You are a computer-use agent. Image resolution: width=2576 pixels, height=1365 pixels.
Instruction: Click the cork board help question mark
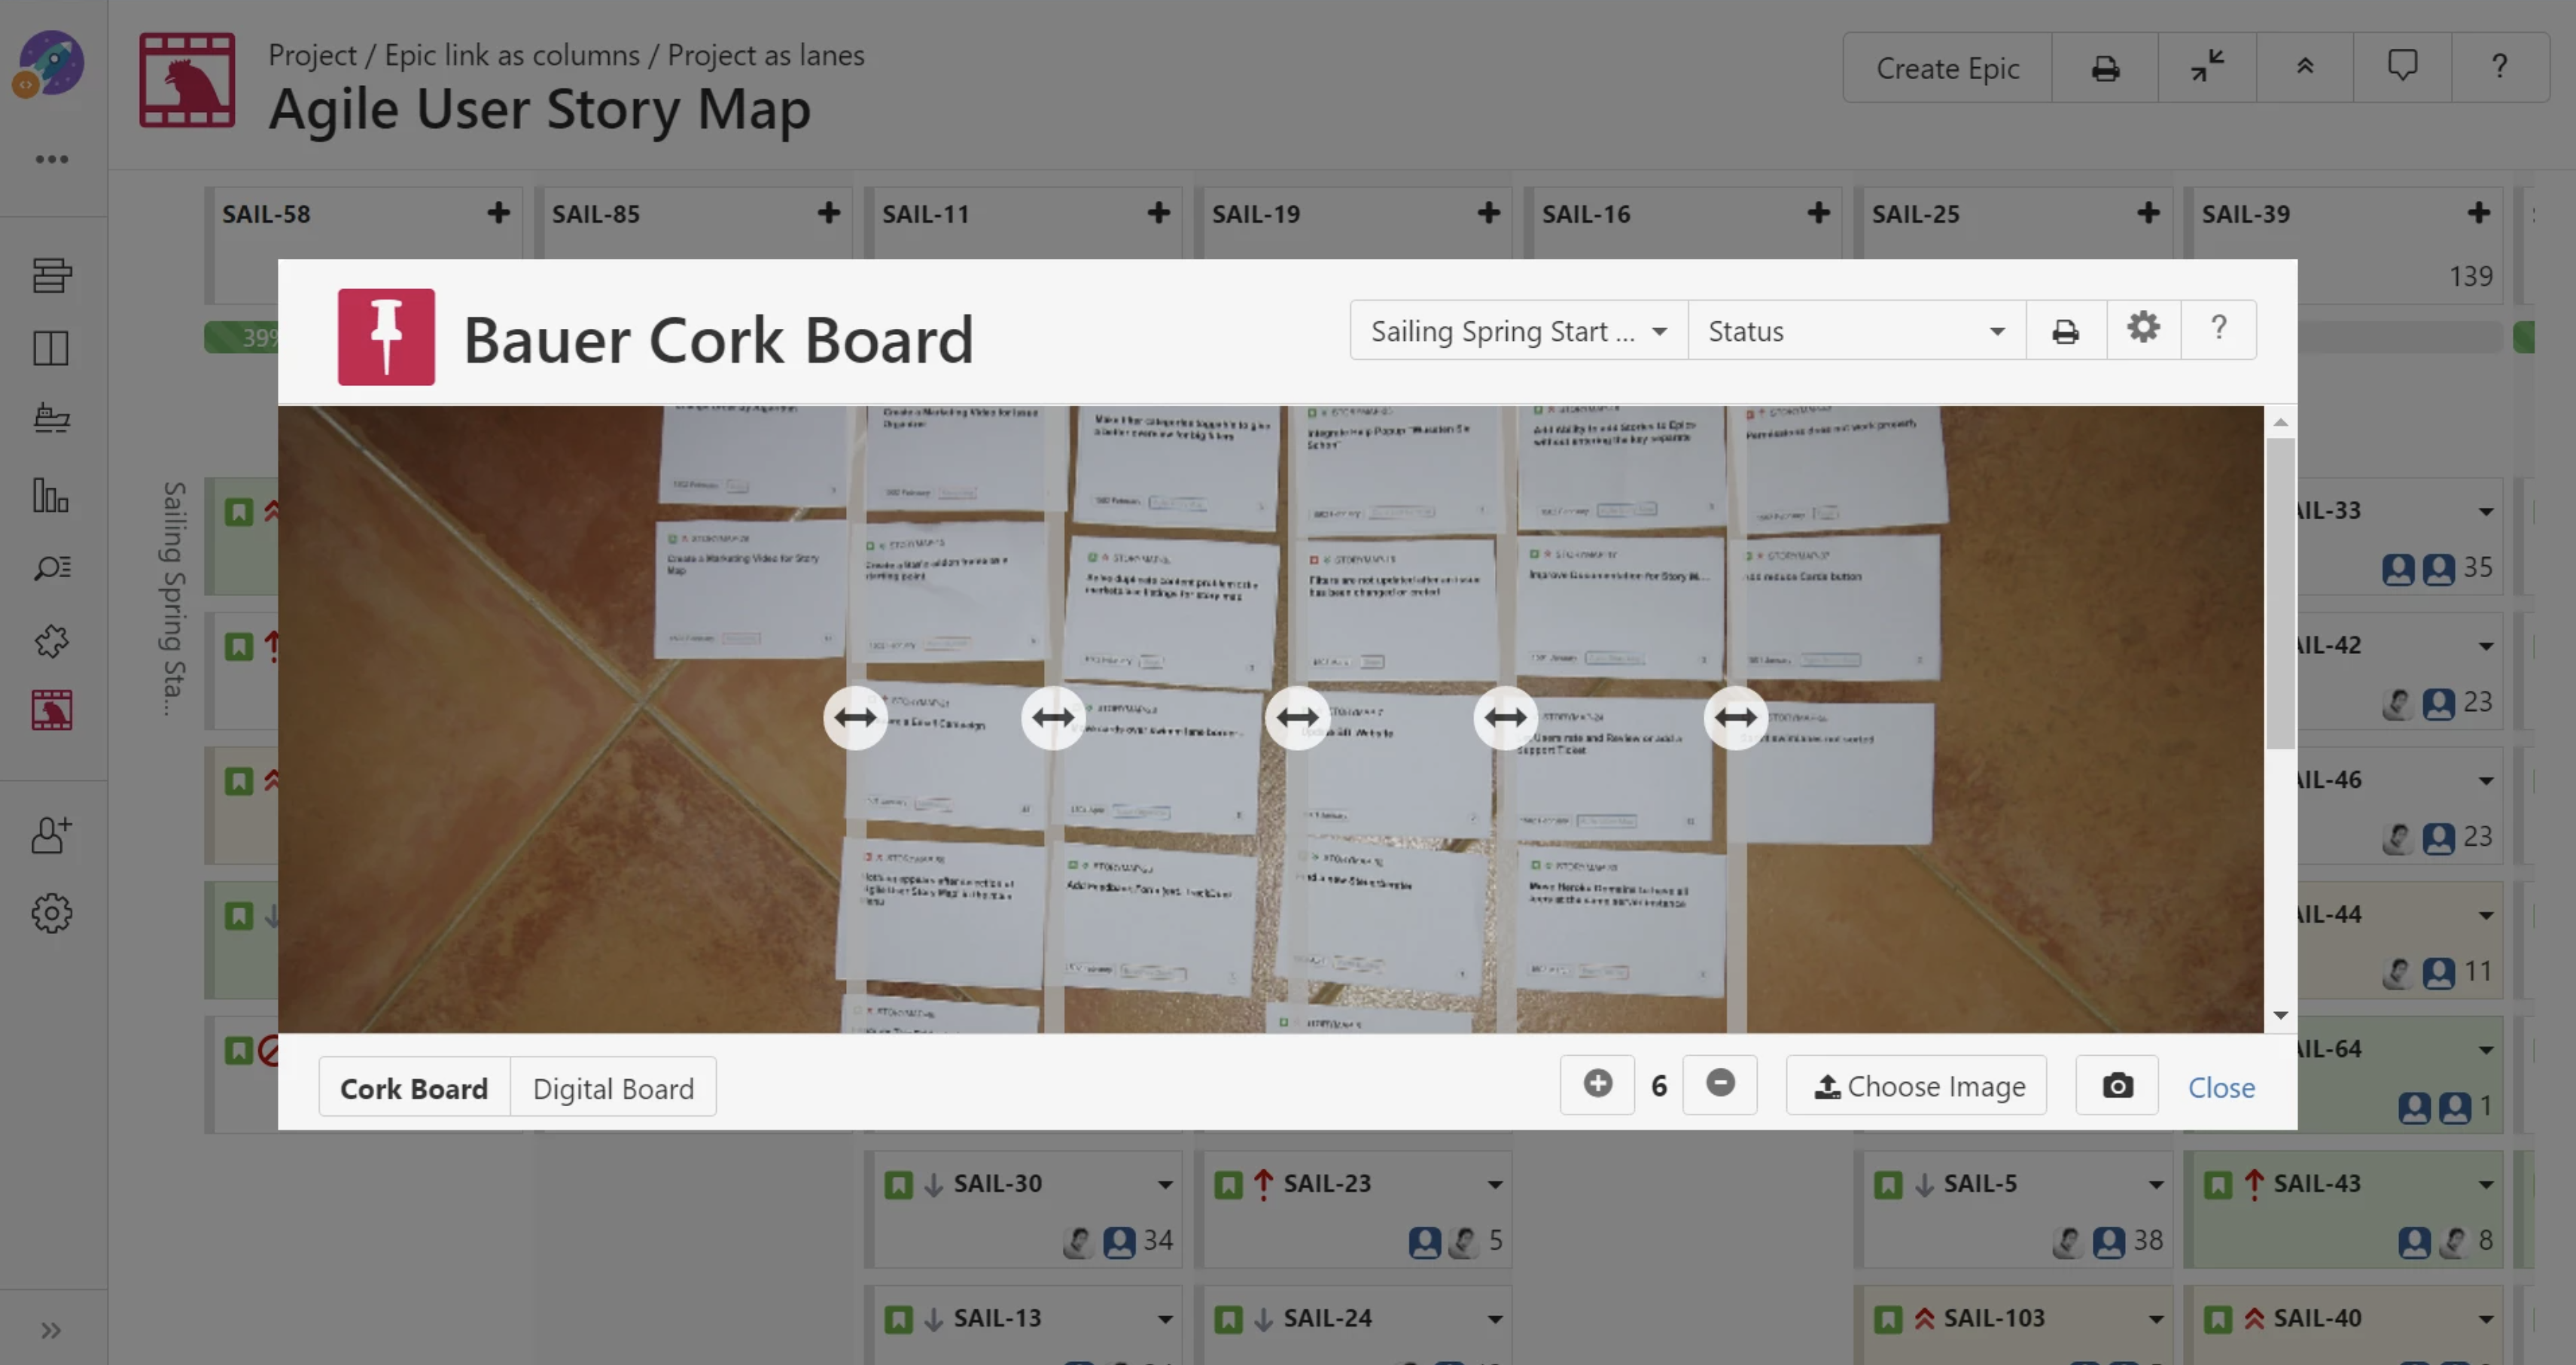coord(2218,328)
